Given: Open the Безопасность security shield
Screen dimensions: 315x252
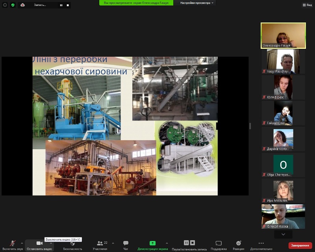Looking at the screenshot, I should [x=72, y=243].
